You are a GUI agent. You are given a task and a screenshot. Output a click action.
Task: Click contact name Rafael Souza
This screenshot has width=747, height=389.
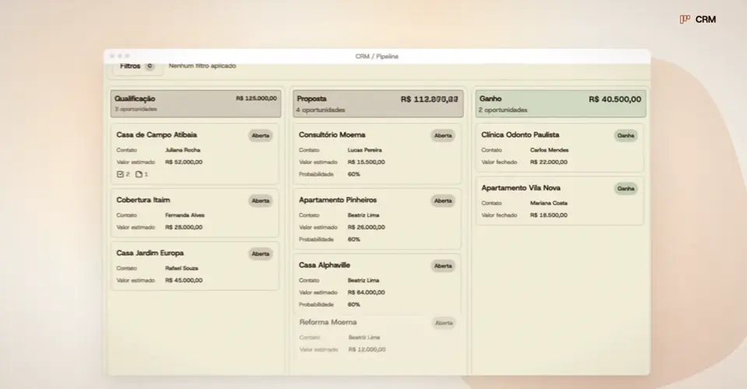181,268
